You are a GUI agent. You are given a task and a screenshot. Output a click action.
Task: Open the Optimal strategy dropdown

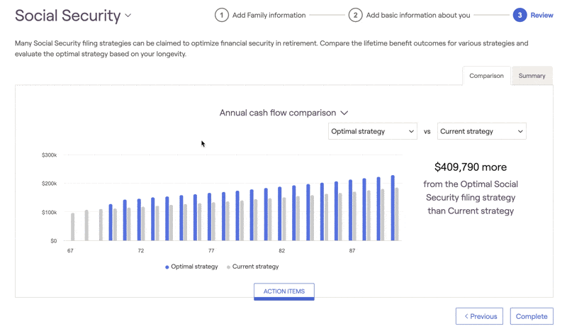[373, 131]
